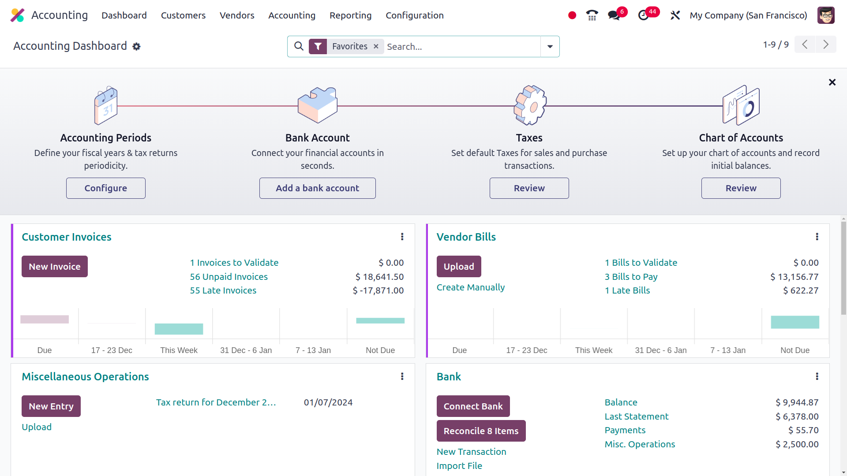
Task: Click the red recording indicator dot
Action: pos(573,15)
